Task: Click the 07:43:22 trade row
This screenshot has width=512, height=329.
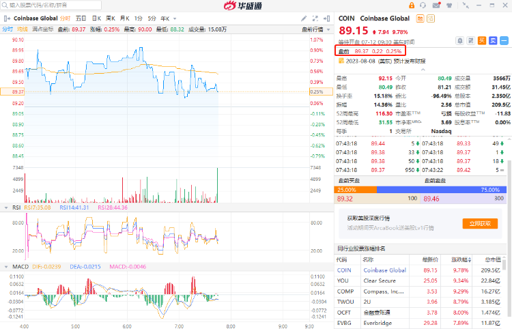Action: click(x=463, y=170)
